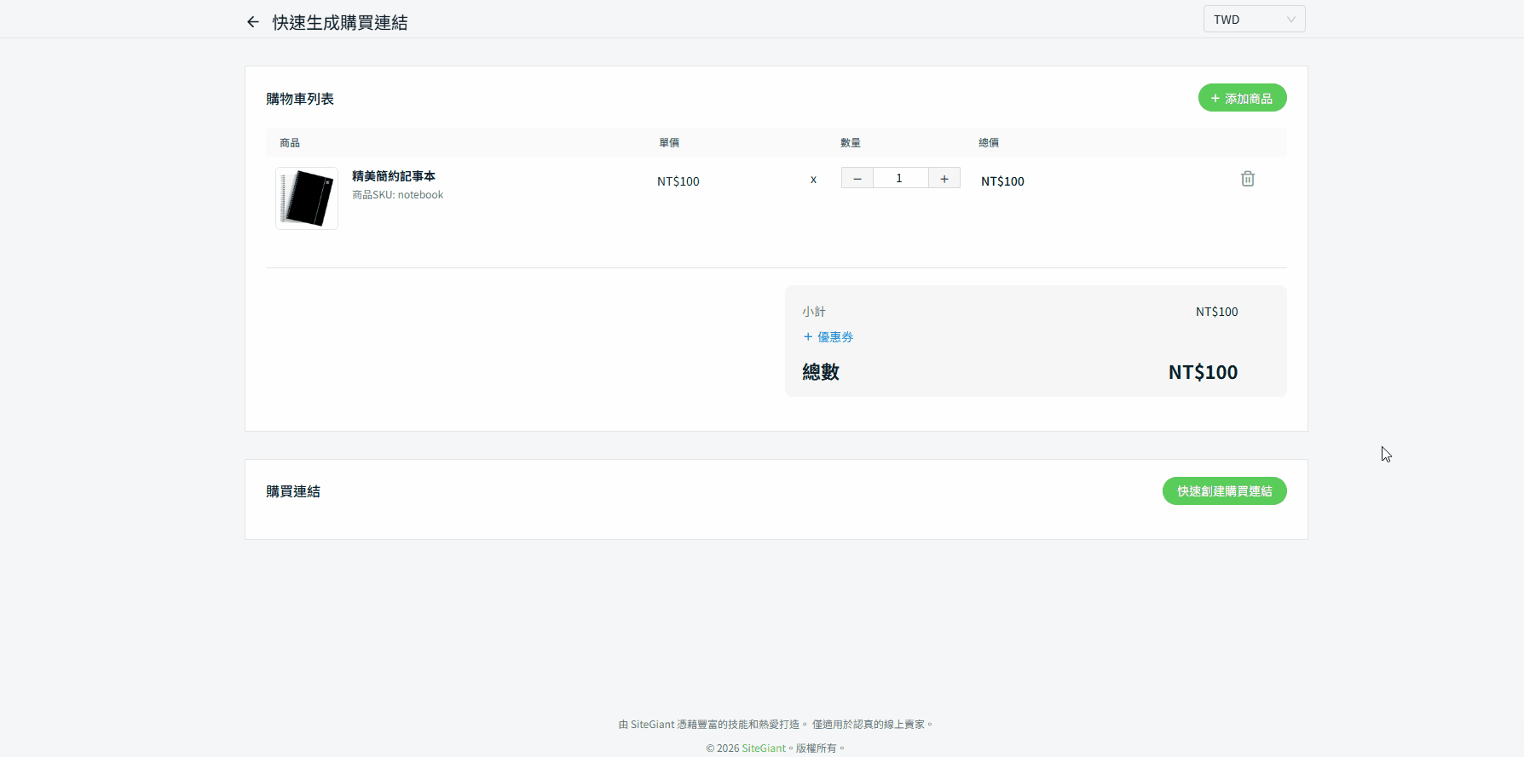Screen dimensions: 1524x757
Task: Increase quantity with the plus button
Action: click(944, 178)
